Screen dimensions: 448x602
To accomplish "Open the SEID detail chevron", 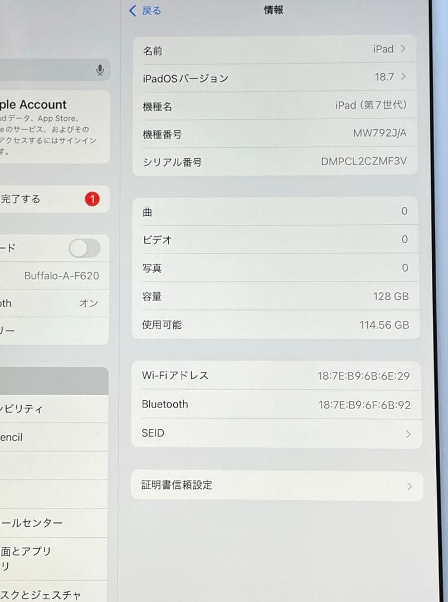I will pyautogui.click(x=410, y=433).
